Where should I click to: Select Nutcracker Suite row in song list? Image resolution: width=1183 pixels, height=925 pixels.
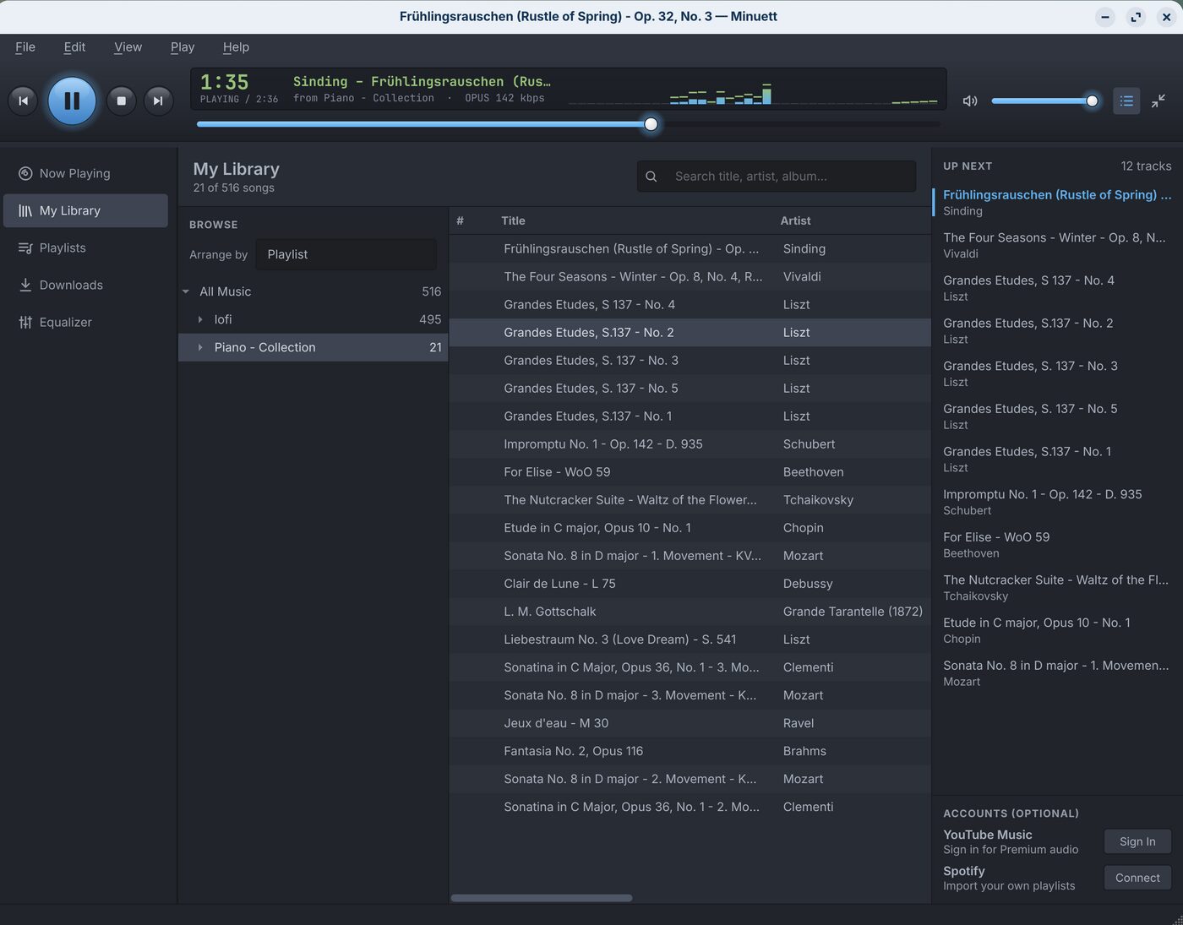pos(690,499)
